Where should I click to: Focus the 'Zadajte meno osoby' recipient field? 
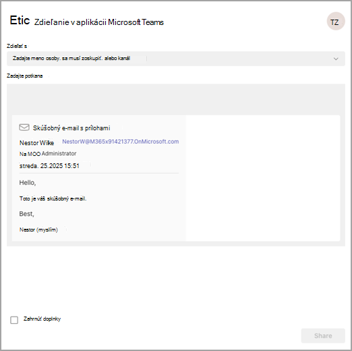pos(176,59)
